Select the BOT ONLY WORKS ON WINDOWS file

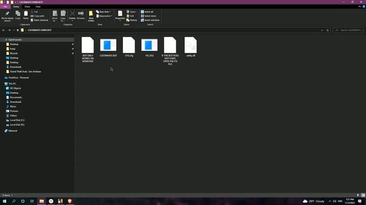pos(87,50)
